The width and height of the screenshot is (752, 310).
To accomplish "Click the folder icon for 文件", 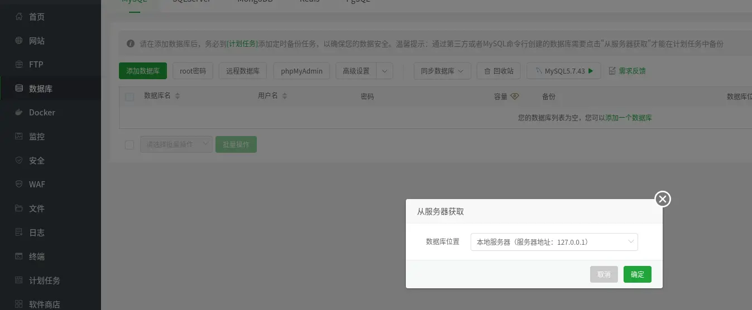I will point(19,209).
